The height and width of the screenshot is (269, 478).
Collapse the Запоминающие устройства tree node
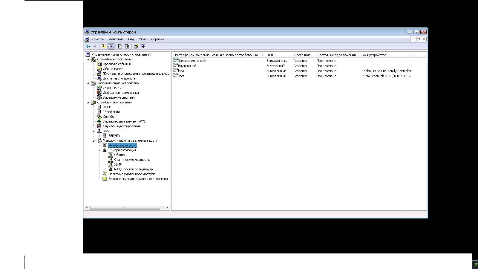click(88, 83)
